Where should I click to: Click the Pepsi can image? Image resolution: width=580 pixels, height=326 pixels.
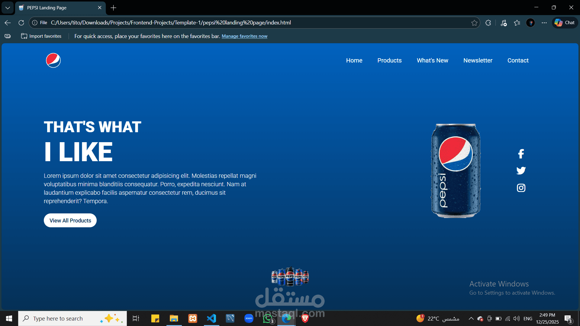tap(456, 171)
